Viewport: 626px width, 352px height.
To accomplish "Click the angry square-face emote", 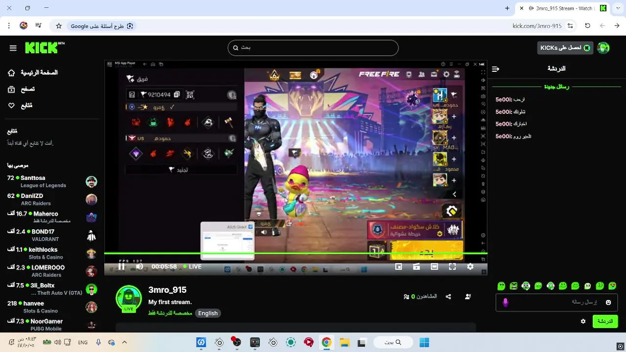I will click(514, 286).
